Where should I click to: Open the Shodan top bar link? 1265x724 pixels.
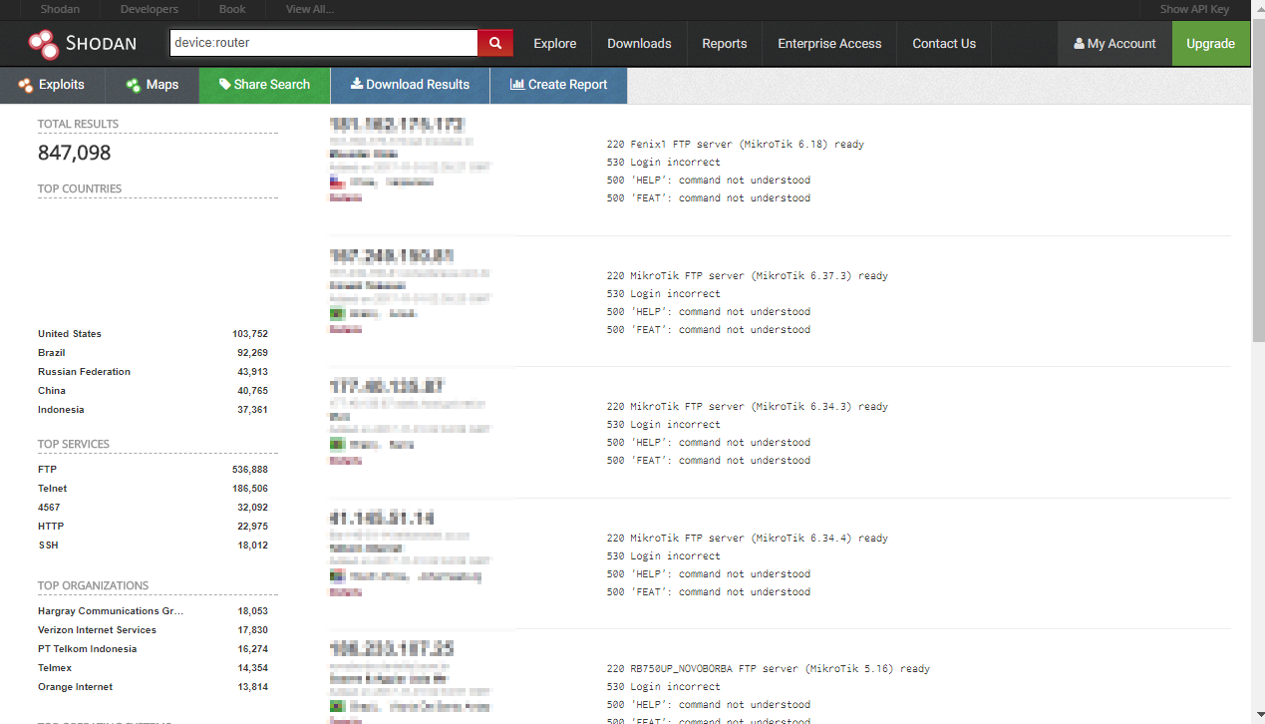click(x=60, y=9)
